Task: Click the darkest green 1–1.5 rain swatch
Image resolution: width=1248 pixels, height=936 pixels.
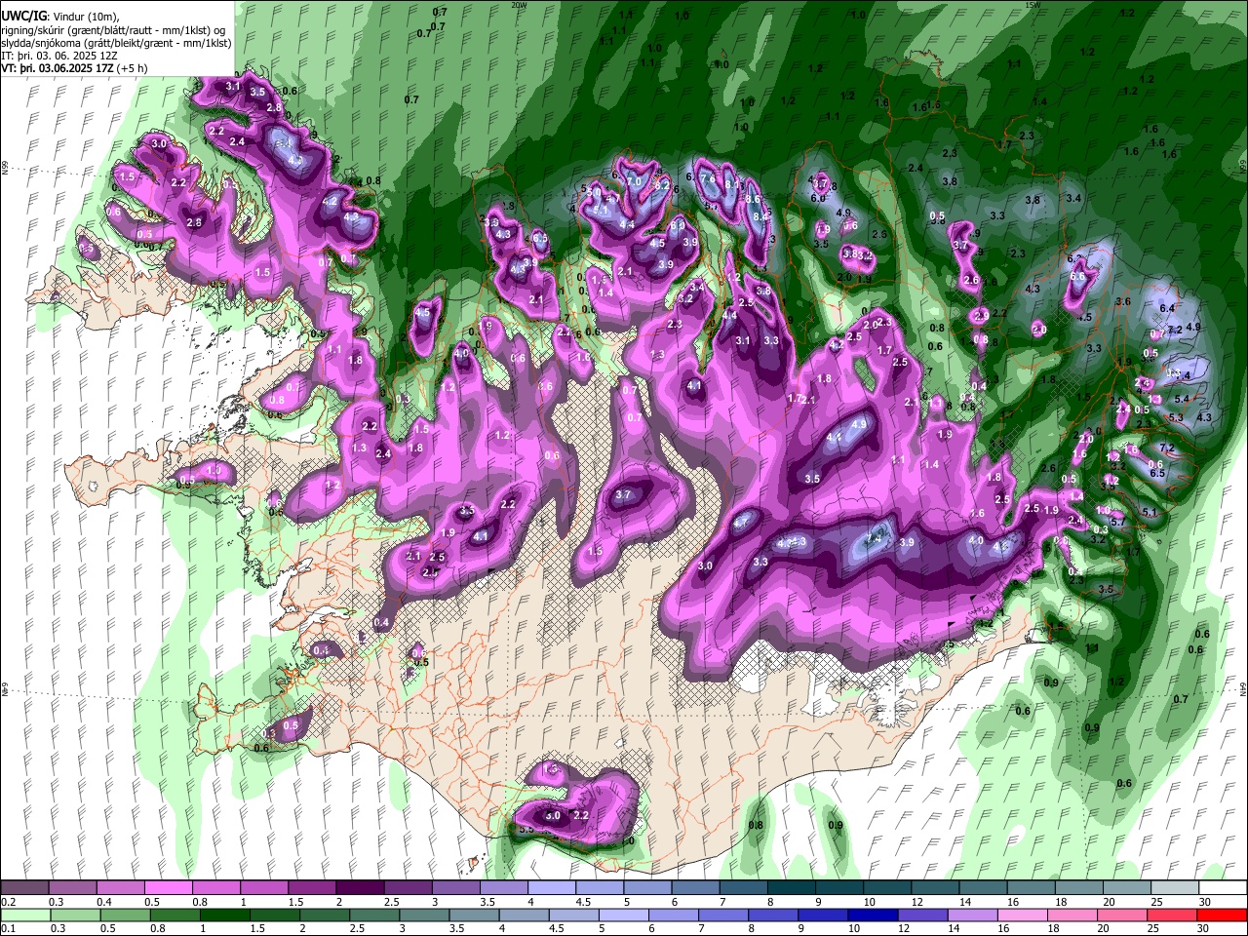Action: 225,915
